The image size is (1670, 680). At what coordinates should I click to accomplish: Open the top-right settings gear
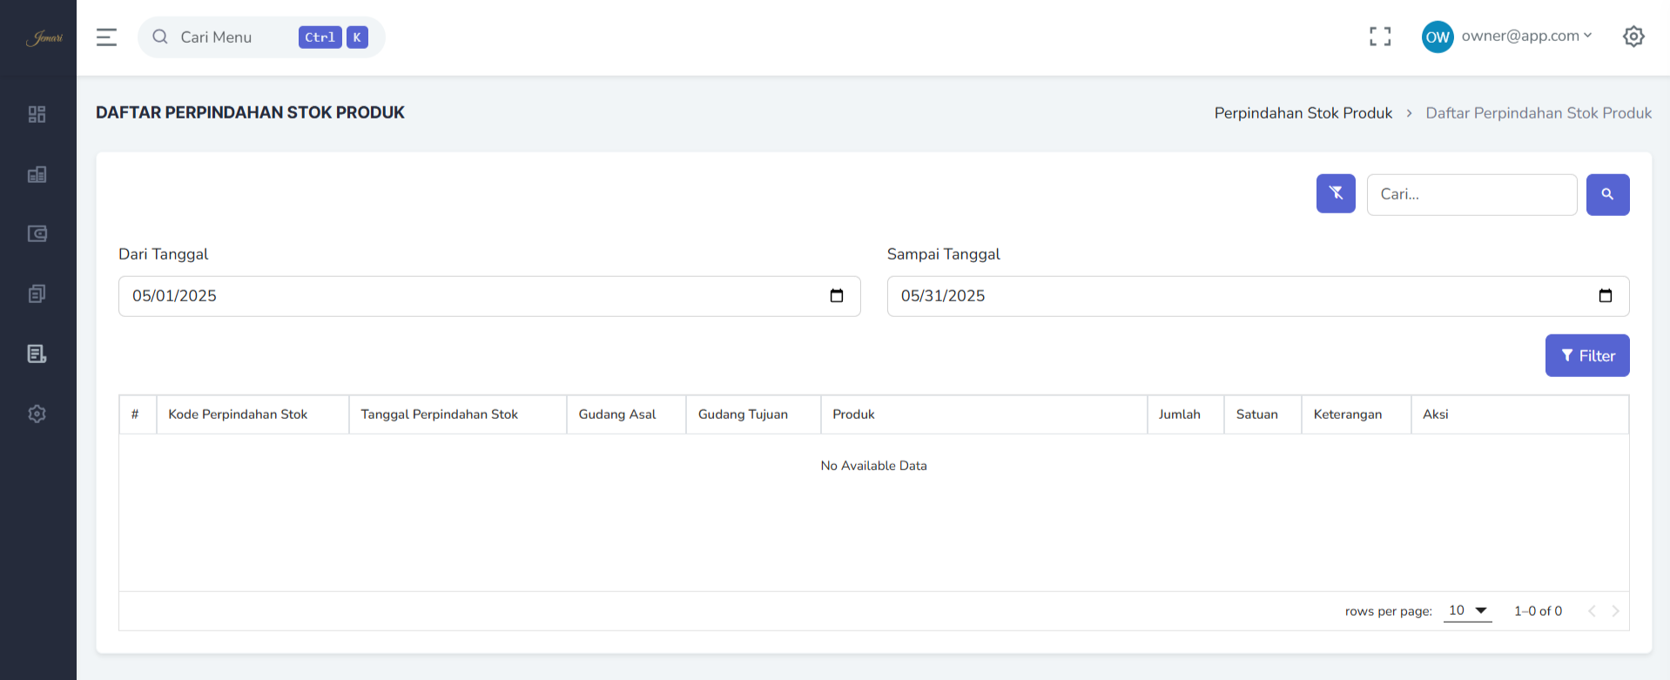(x=1633, y=37)
